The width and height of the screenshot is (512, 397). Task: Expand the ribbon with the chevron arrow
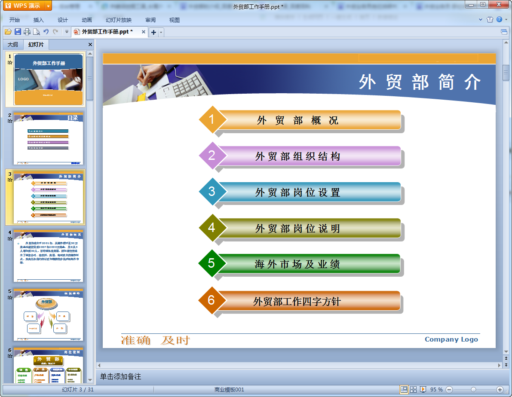tap(481, 20)
